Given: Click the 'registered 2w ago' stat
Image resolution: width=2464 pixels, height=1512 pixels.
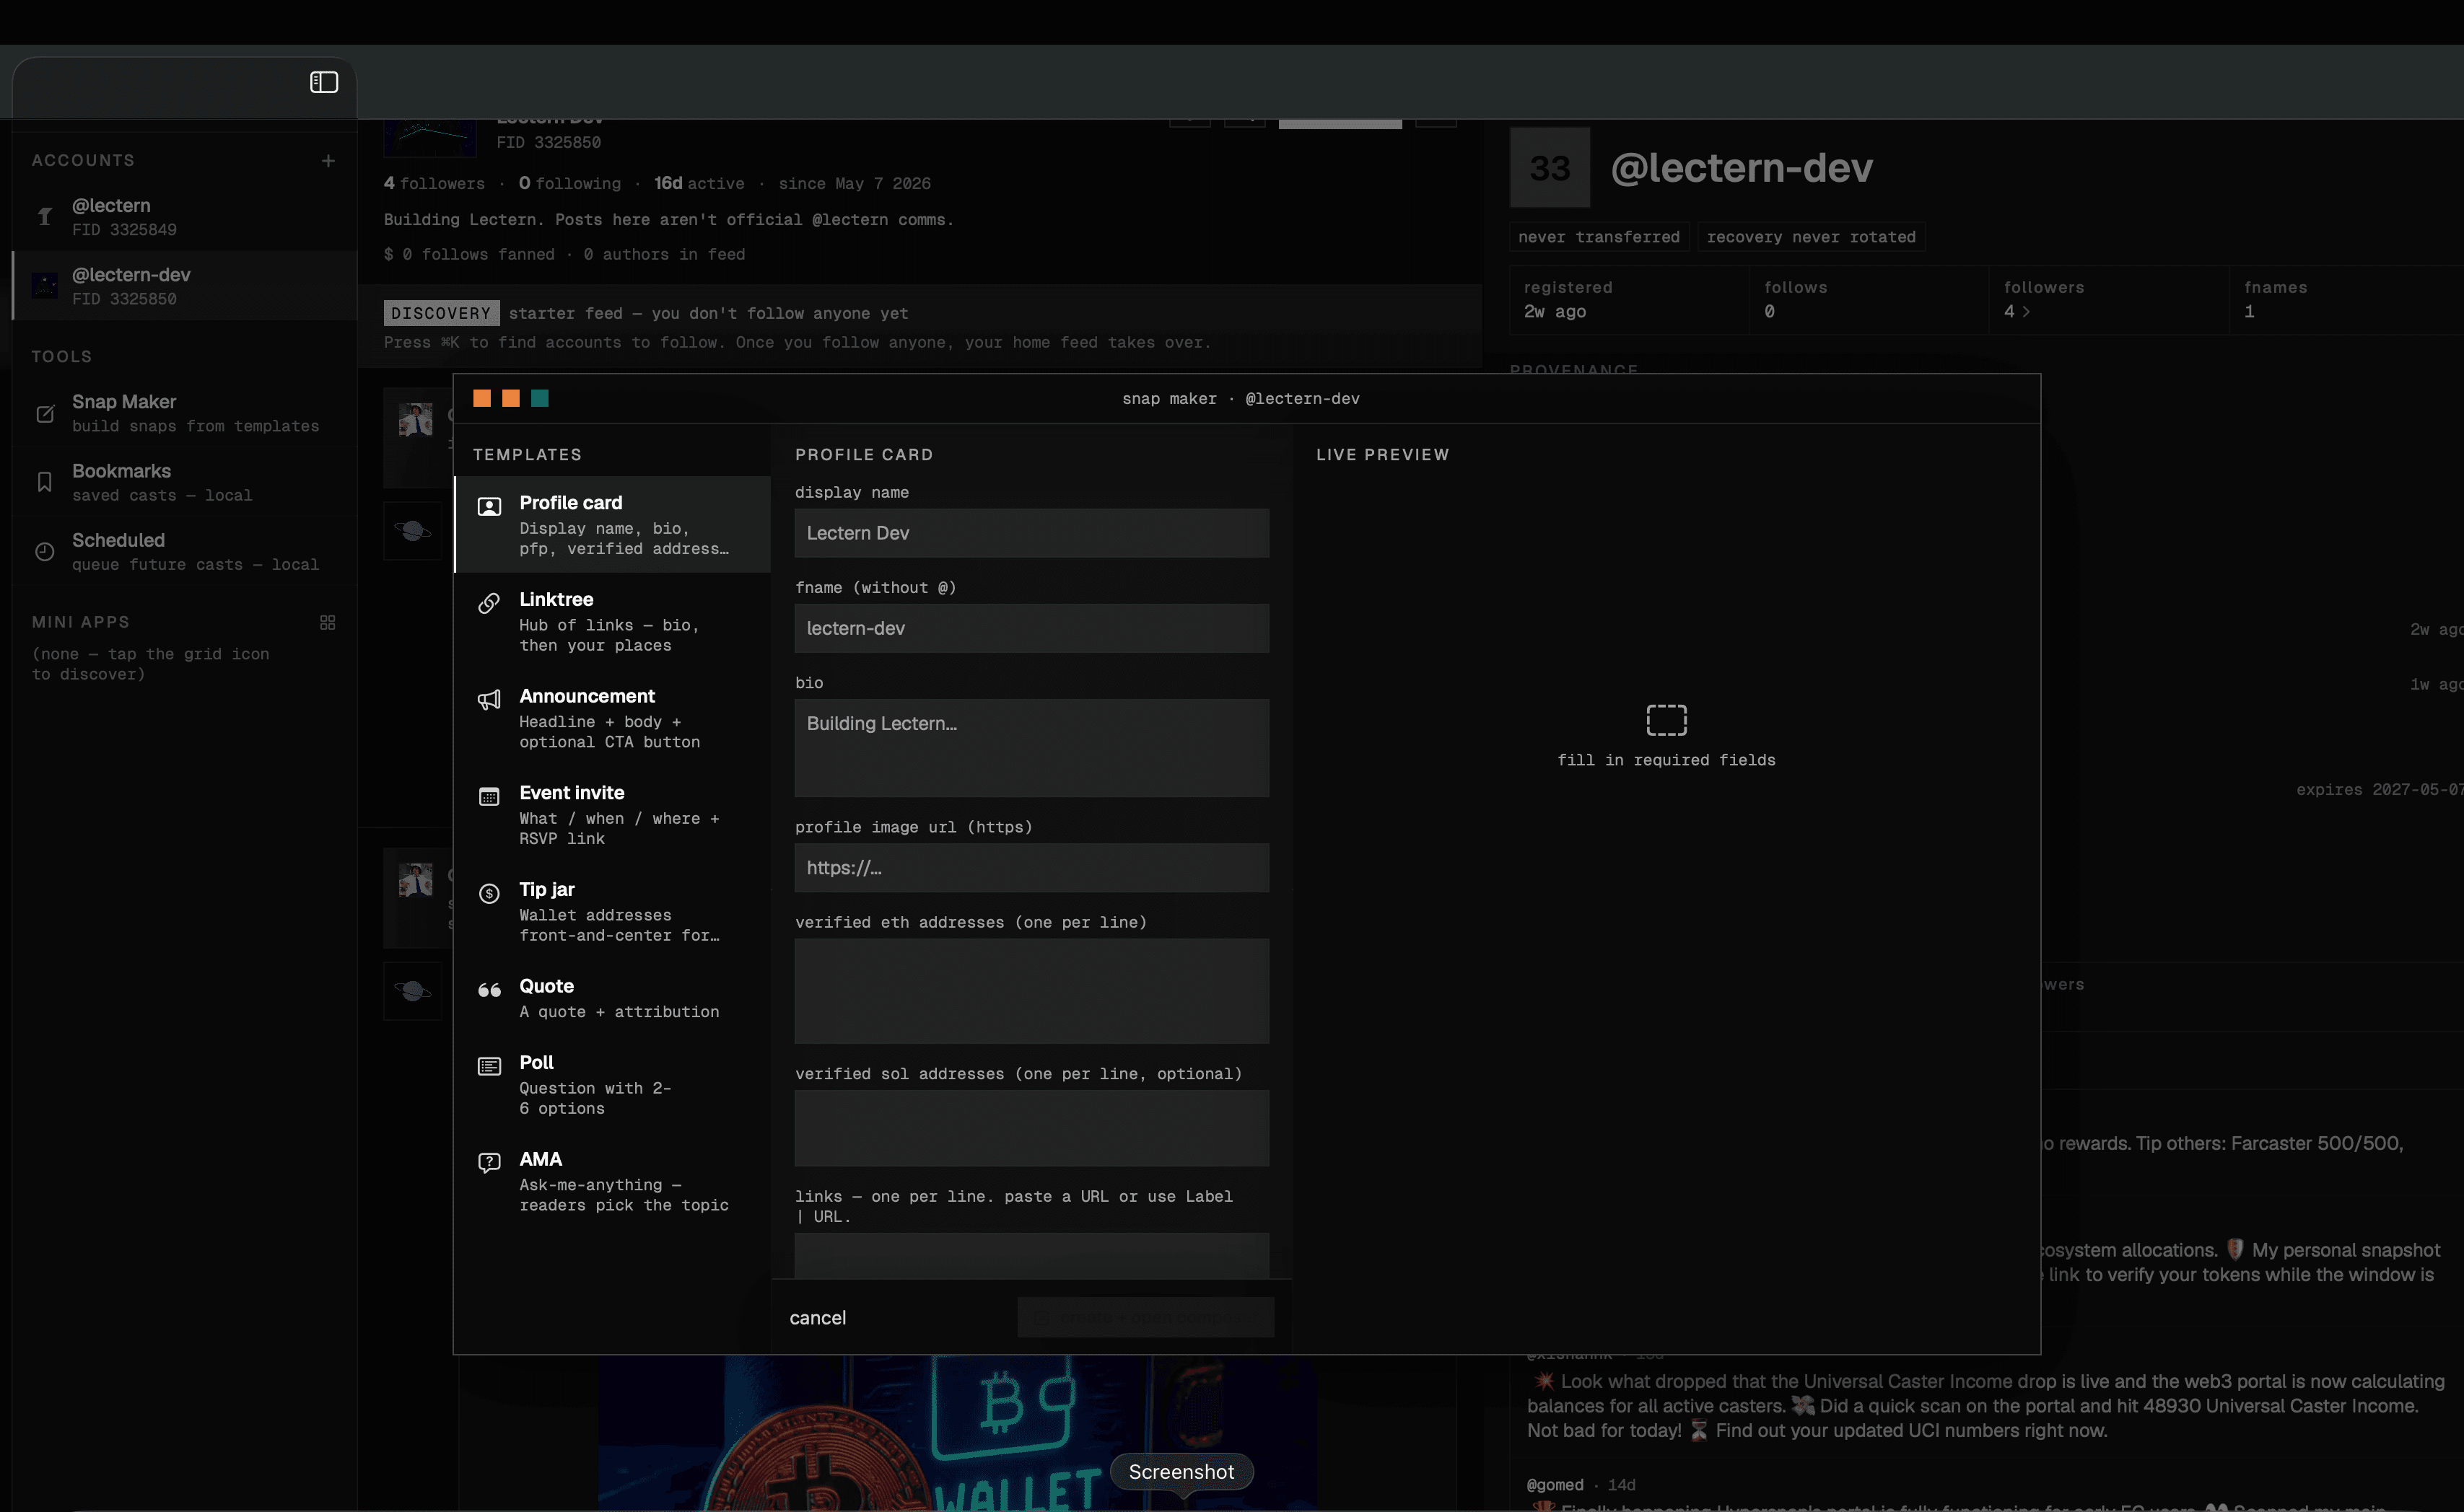Looking at the screenshot, I should (1629, 300).
